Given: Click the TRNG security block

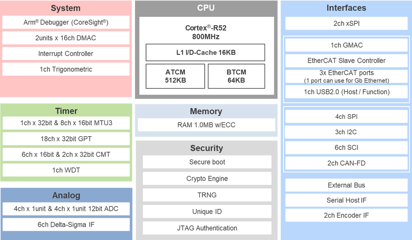Looking at the screenshot, I should coord(207,195).
